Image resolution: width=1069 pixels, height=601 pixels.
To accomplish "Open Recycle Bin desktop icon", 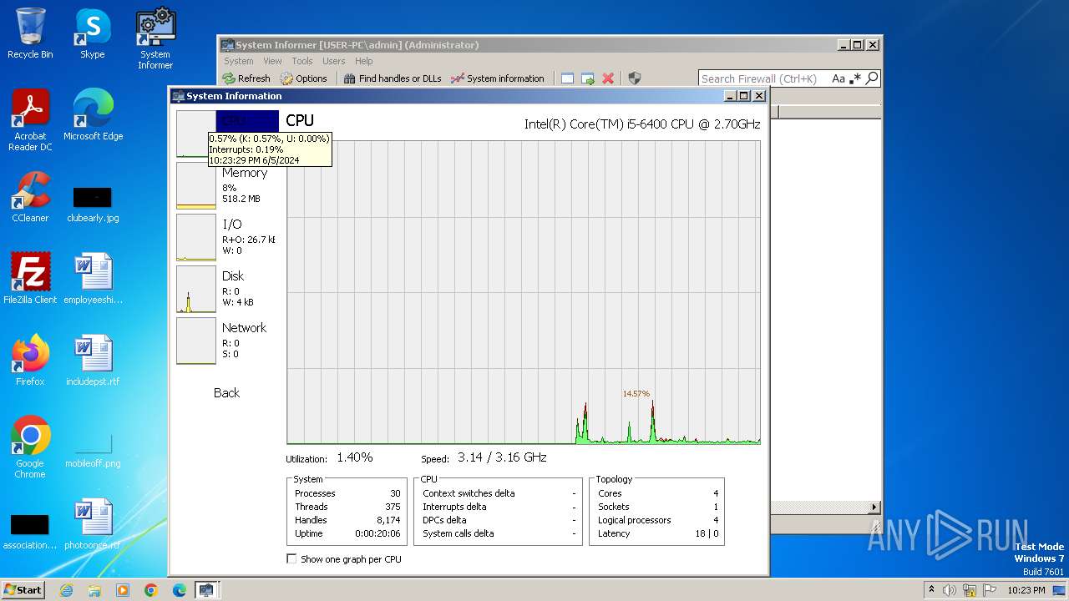I will 30,33.
